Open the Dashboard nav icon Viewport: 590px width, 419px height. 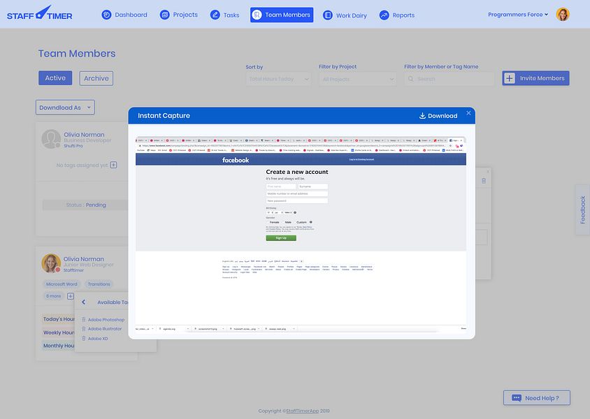coord(106,15)
